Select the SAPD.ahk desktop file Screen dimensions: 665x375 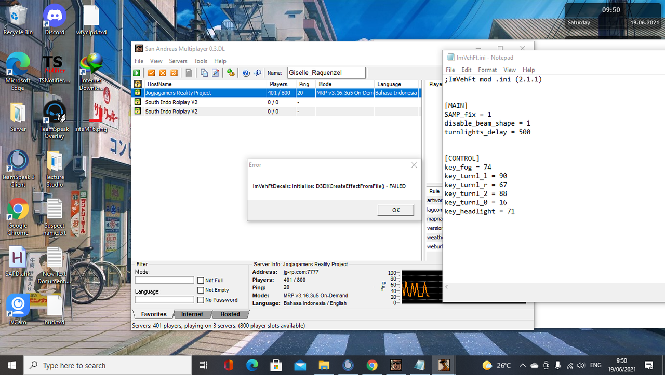tap(18, 262)
